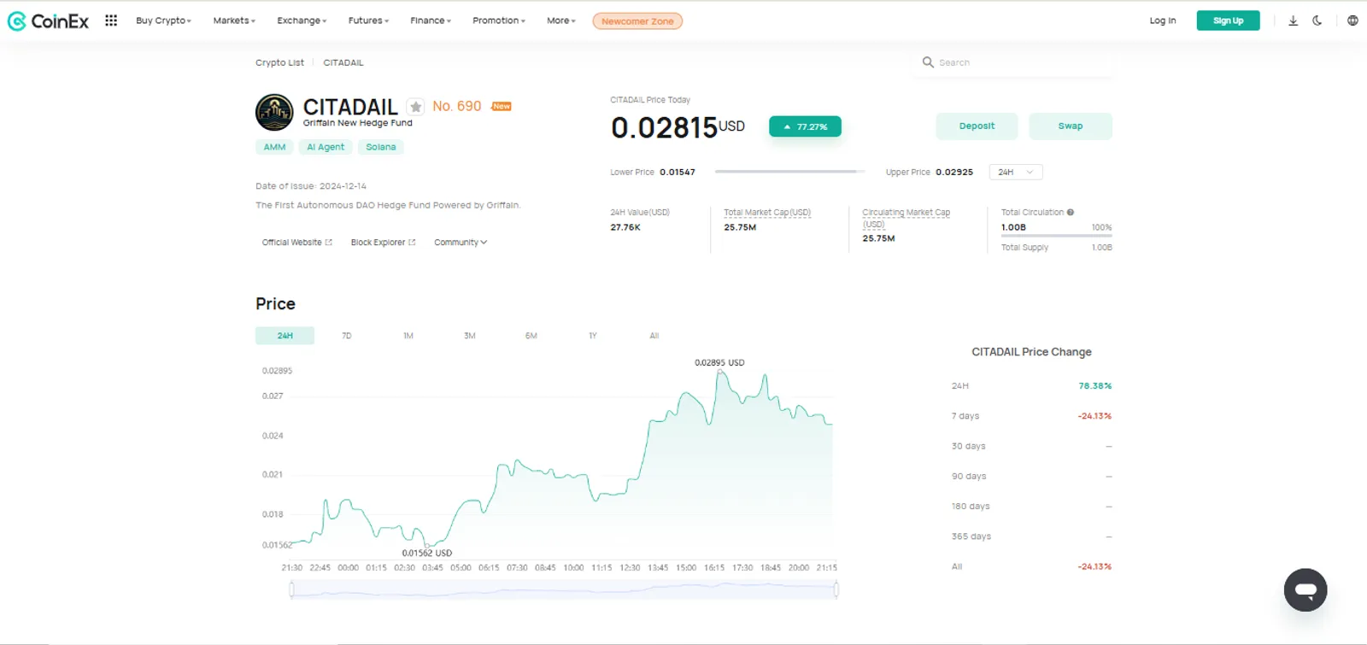Toggle dark mode moon icon
This screenshot has height=645, width=1367.
click(1317, 21)
